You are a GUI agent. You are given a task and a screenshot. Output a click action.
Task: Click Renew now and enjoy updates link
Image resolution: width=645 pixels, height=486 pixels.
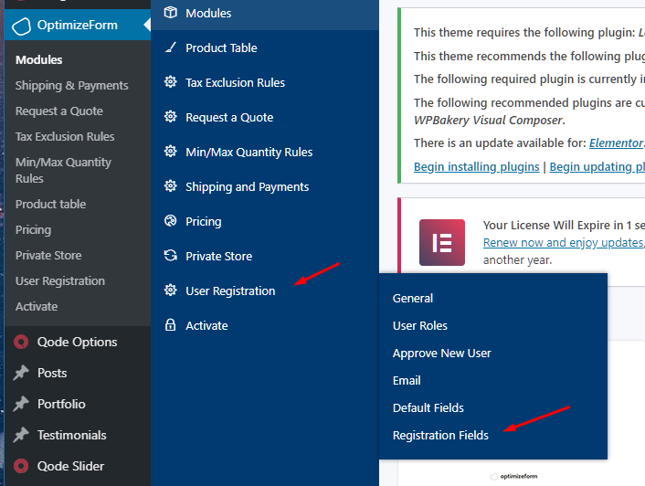click(564, 243)
